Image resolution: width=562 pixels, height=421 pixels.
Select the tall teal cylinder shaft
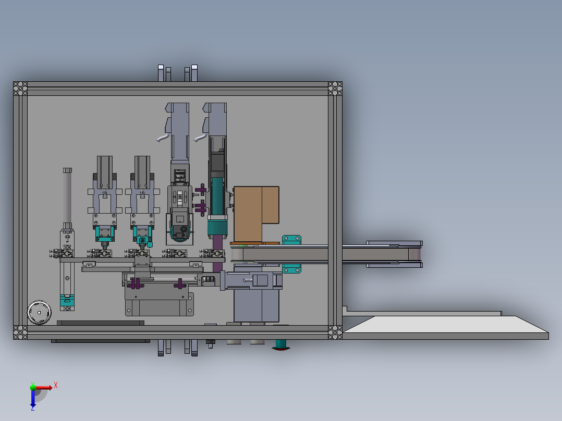pyautogui.click(x=217, y=196)
